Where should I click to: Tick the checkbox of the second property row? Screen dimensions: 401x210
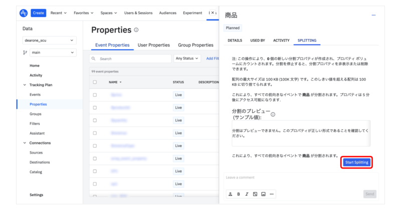point(95,107)
